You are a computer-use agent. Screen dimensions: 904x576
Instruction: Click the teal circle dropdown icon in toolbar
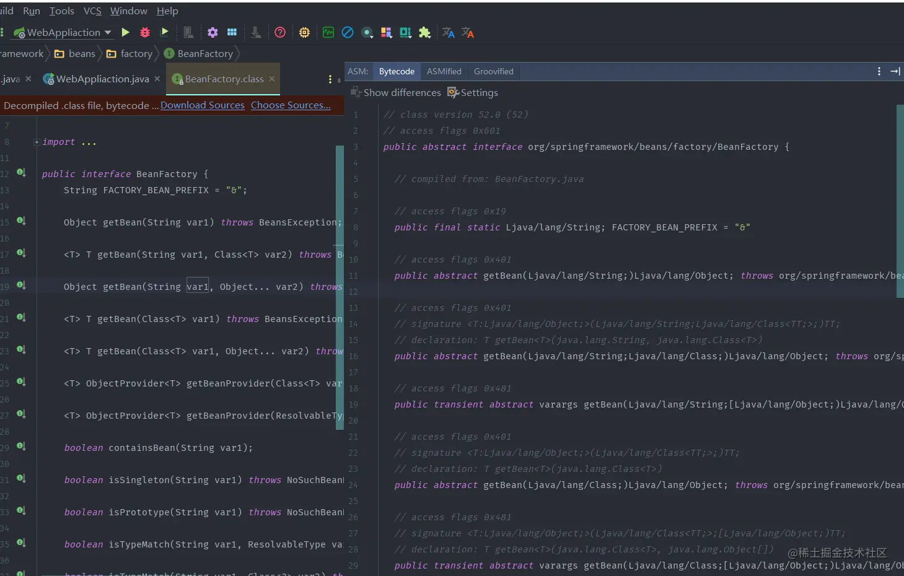coord(367,32)
